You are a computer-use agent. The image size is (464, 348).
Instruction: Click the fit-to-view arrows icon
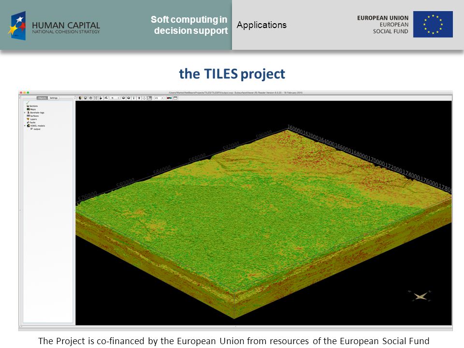(96, 98)
